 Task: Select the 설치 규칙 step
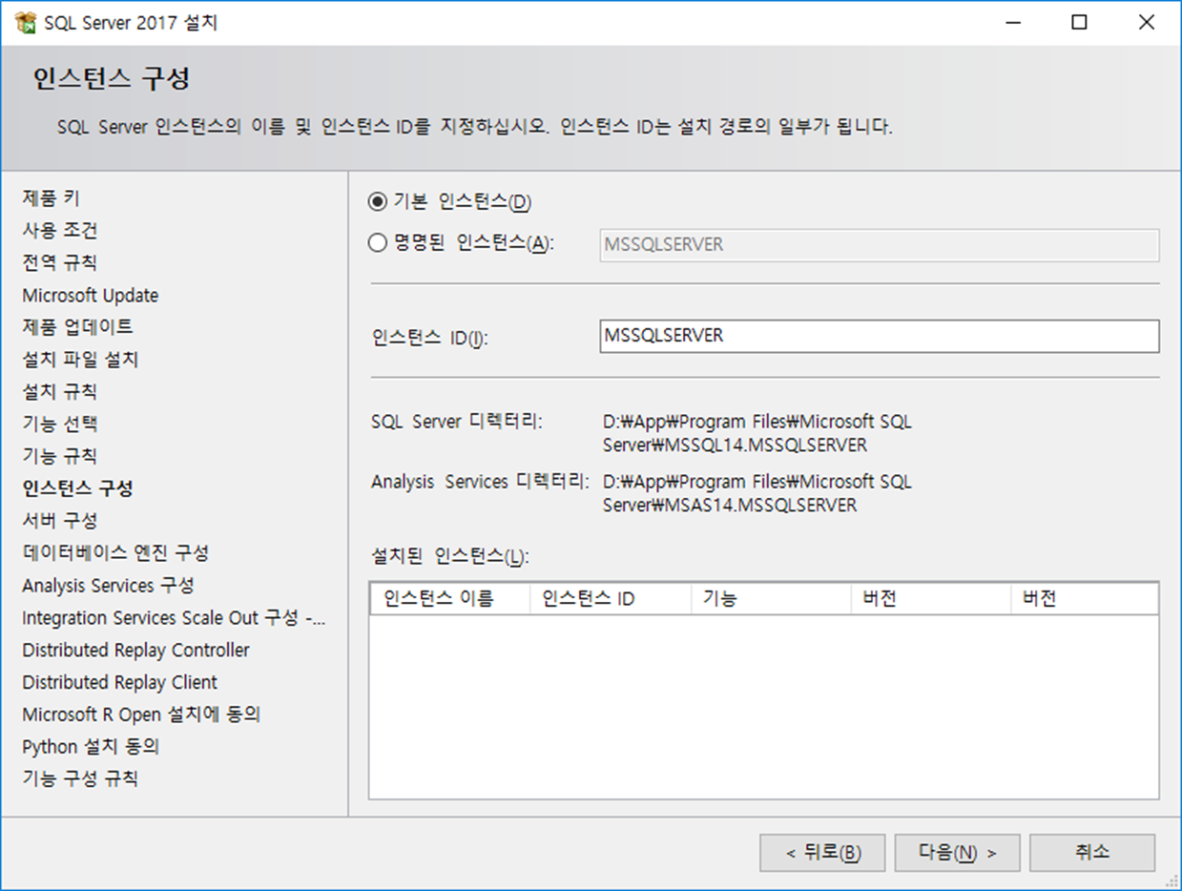[60, 392]
